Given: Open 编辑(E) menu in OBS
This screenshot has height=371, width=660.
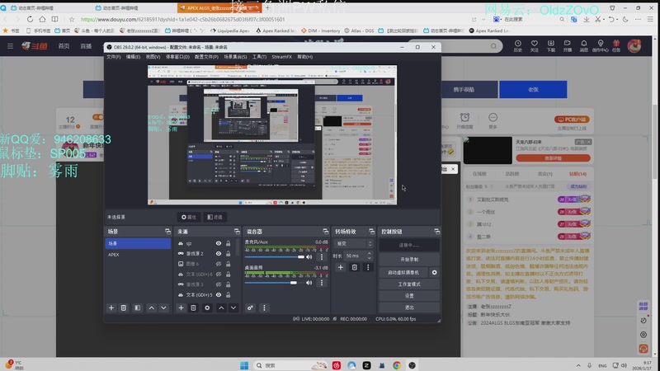Looking at the screenshot, I should (x=133, y=57).
